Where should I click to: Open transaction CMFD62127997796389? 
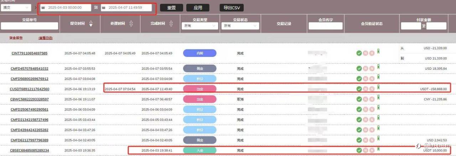[x=30, y=140]
